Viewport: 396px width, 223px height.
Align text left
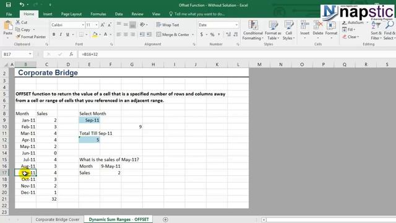(x=119, y=35)
